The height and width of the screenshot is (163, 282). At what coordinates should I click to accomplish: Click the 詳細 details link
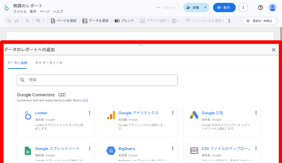(x=85, y=100)
